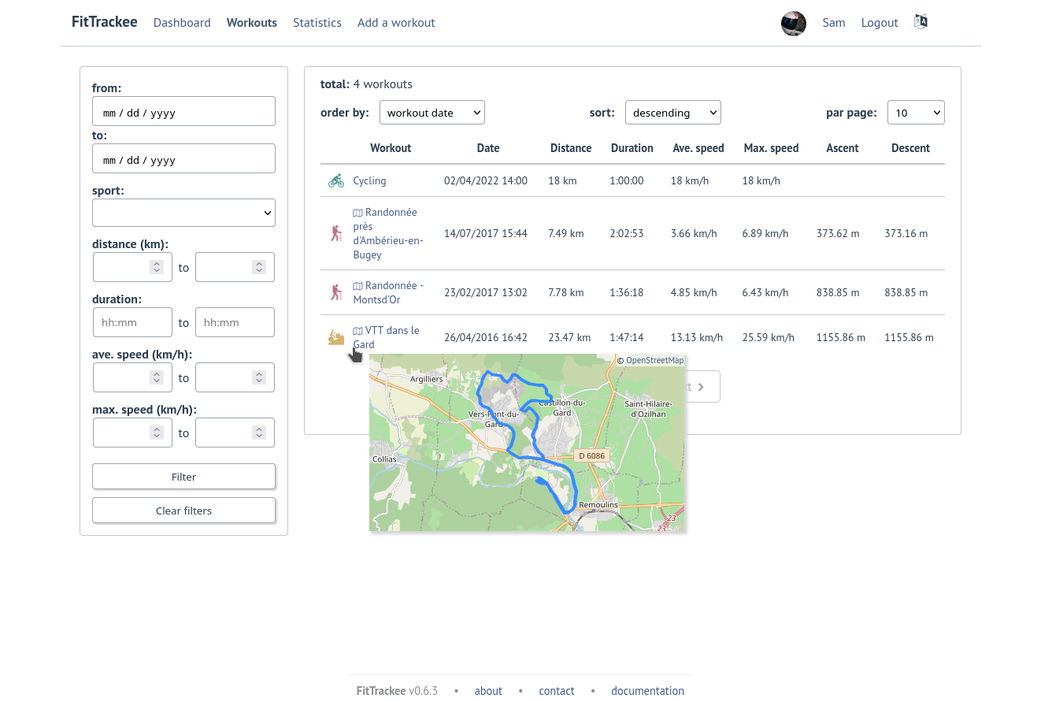Open the par page dropdown
The height and width of the screenshot is (702, 1041).
click(x=916, y=113)
